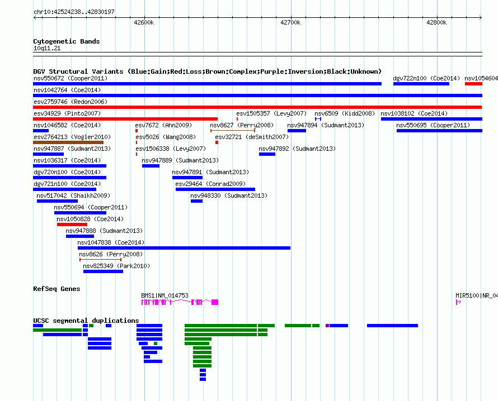Click the esv5026 (Wang2008) label
Screen dimensions: 498x401
tap(166, 137)
